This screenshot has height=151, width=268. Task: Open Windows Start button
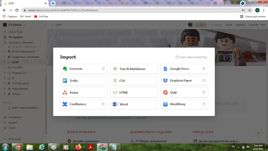[5, 147]
